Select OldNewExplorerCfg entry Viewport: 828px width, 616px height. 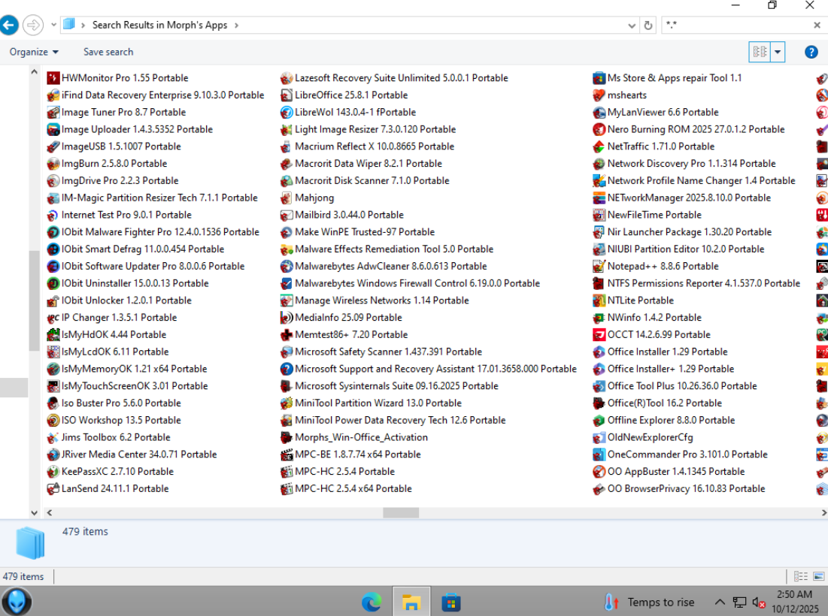[x=643, y=437]
